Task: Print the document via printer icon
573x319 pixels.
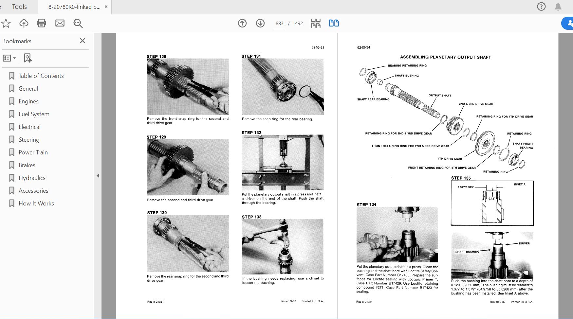Action: click(x=42, y=23)
